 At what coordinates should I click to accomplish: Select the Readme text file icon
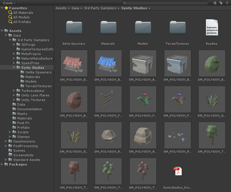(x=212, y=28)
